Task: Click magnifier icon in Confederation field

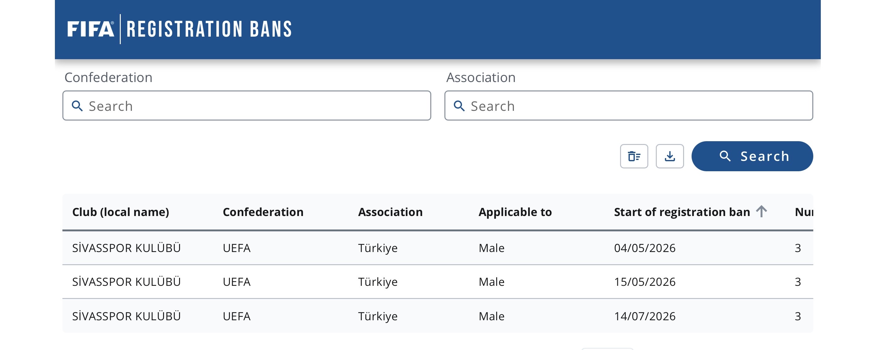Action: pyautogui.click(x=77, y=106)
